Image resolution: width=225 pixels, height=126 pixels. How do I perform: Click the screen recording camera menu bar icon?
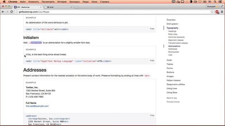coord(195,2)
